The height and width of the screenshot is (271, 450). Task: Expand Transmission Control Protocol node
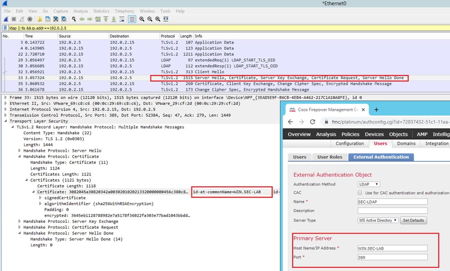point(6,115)
